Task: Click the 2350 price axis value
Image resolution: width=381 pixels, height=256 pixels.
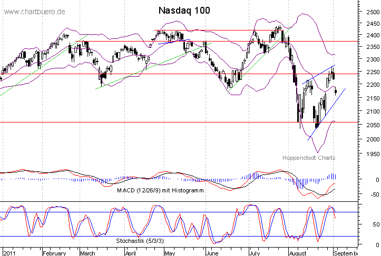Action: tap(373, 47)
